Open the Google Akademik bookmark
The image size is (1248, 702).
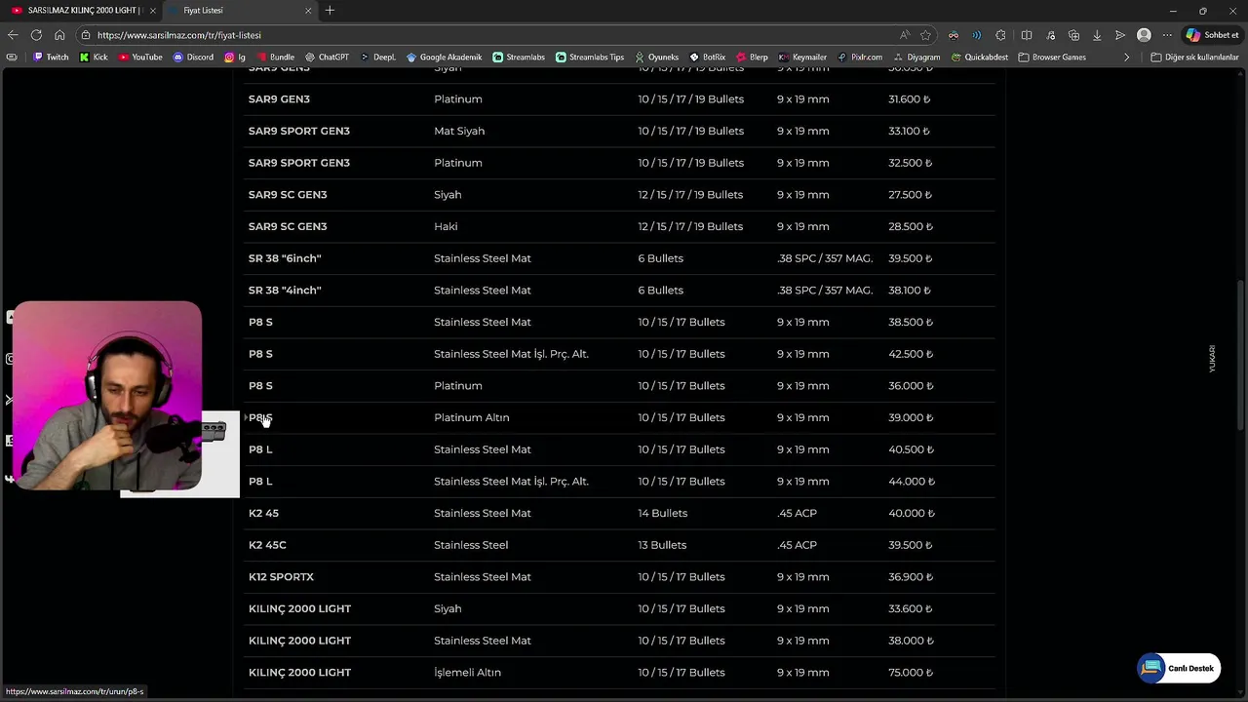point(444,58)
